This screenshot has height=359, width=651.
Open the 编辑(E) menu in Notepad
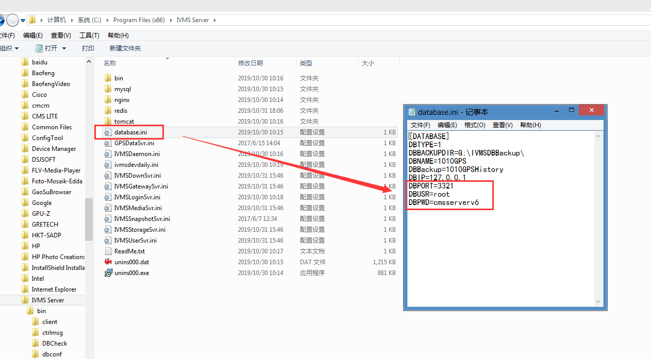(447, 125)
